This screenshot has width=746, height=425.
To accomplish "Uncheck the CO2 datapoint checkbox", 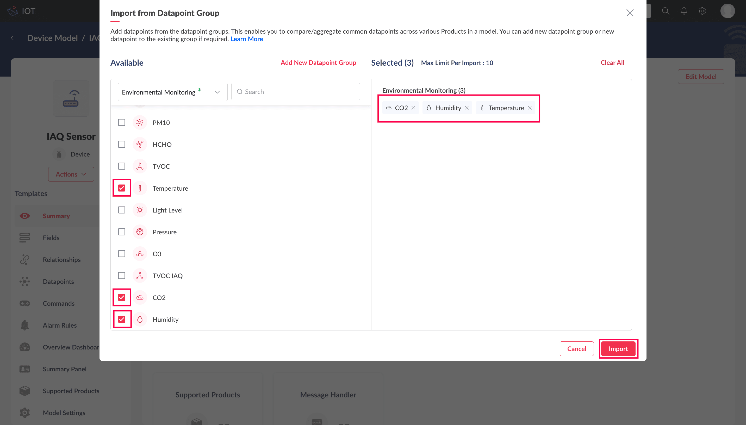I will coord(122,297).
